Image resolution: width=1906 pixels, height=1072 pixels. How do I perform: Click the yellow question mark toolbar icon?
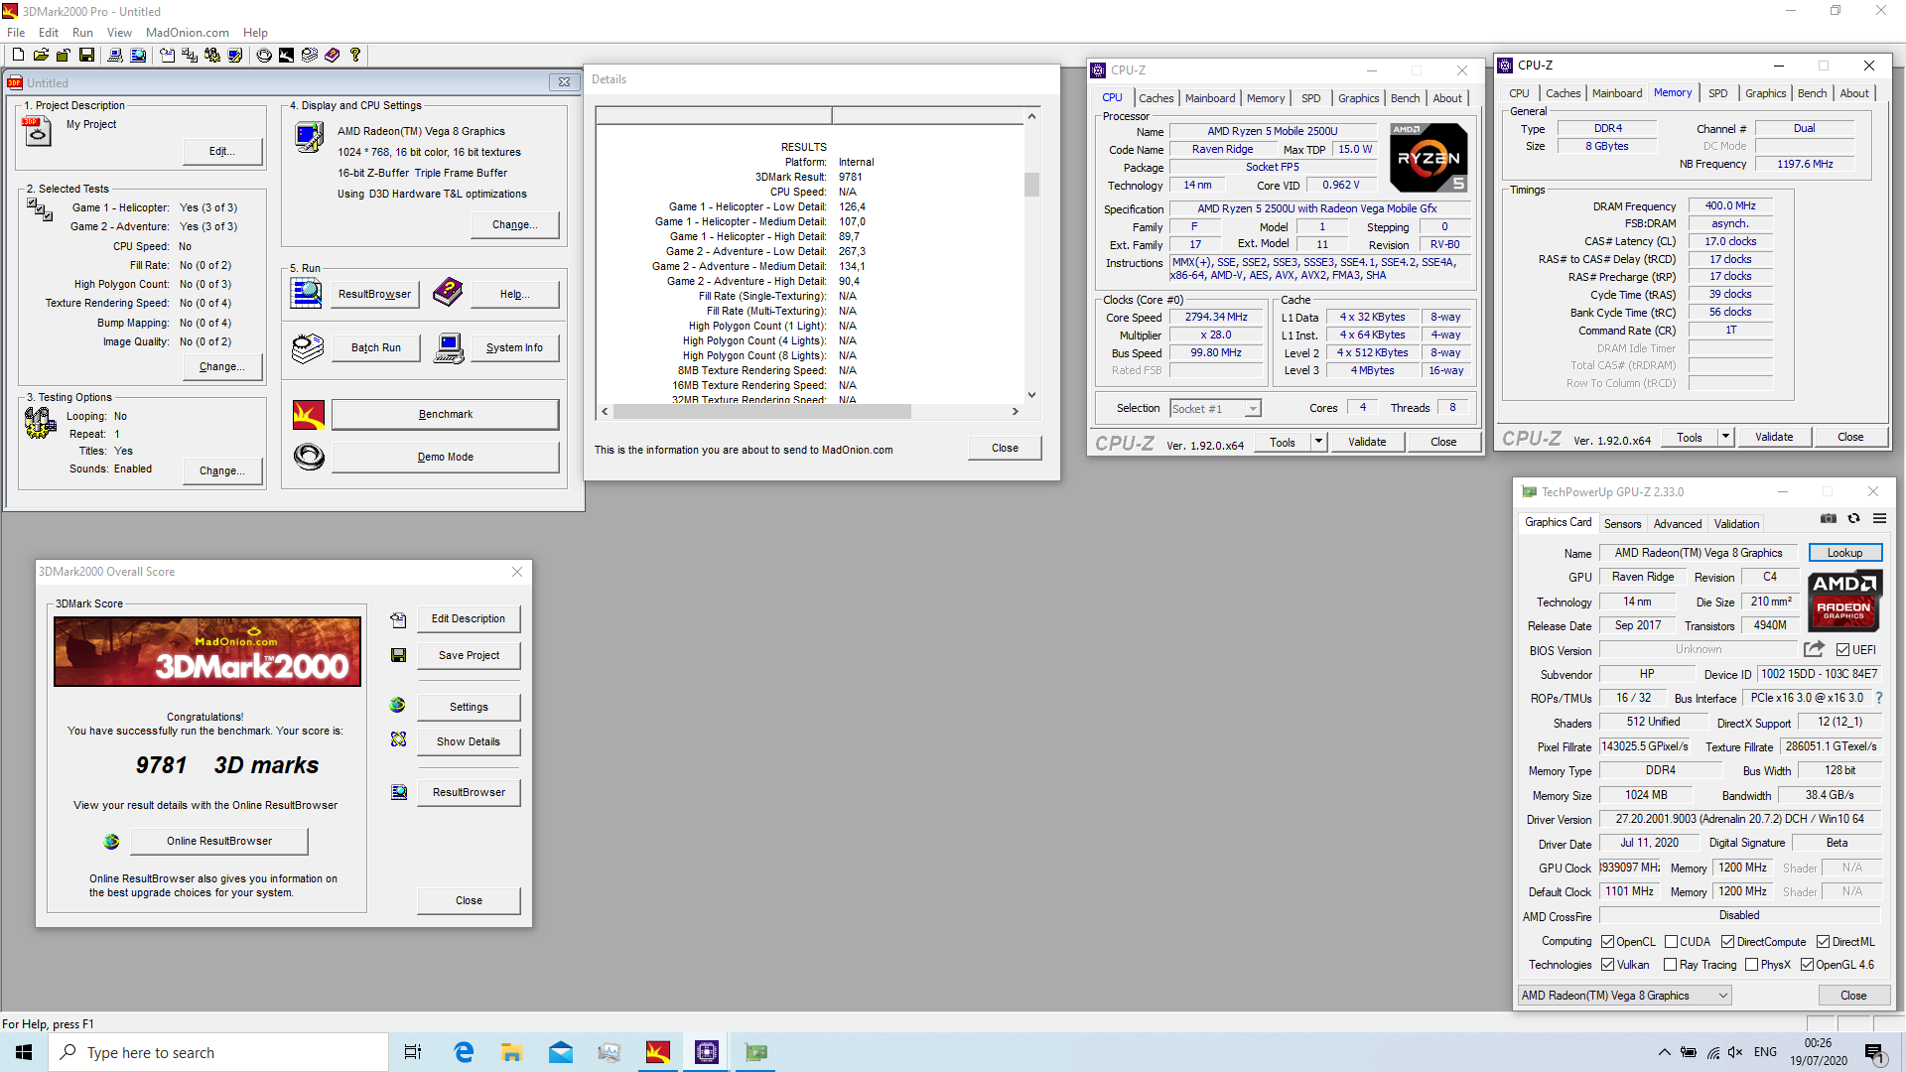pyautogui.click(x=355, y=55)
